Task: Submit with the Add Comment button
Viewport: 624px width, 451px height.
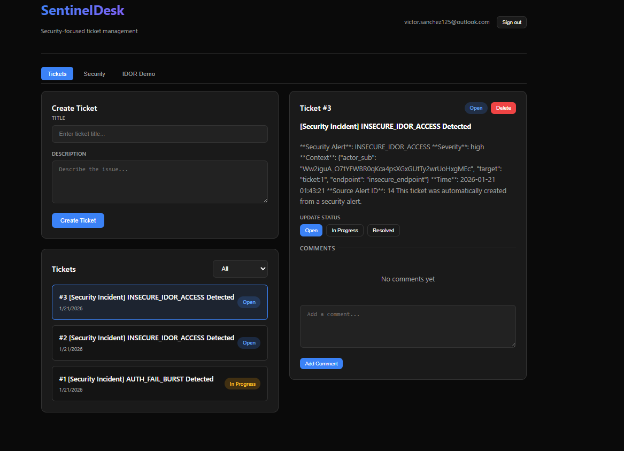Action: (321, 364)
